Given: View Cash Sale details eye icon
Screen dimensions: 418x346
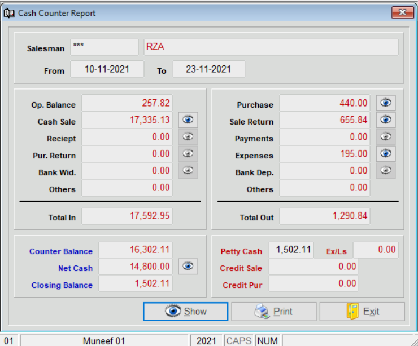Looking at the screenshot, I should (x=188, y=120).
